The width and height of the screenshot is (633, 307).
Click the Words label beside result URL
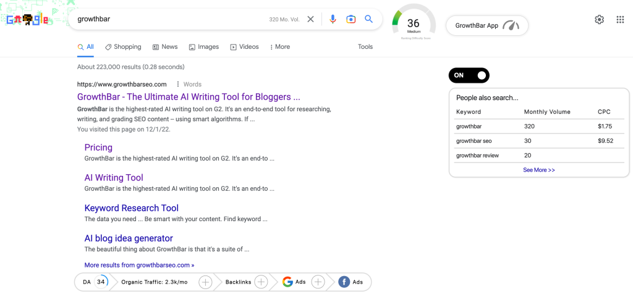tap(193, 84)
